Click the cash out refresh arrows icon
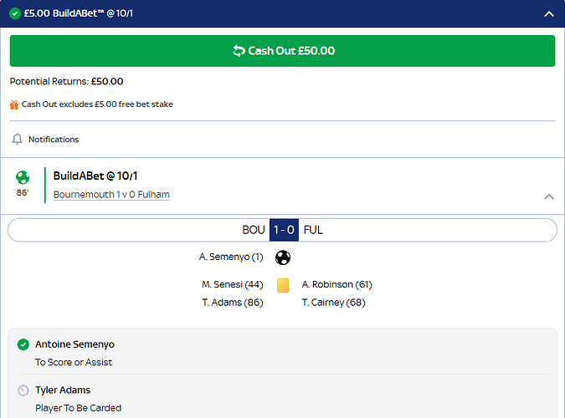The height and width of the screenshot is (418, 565). point(239,51)
